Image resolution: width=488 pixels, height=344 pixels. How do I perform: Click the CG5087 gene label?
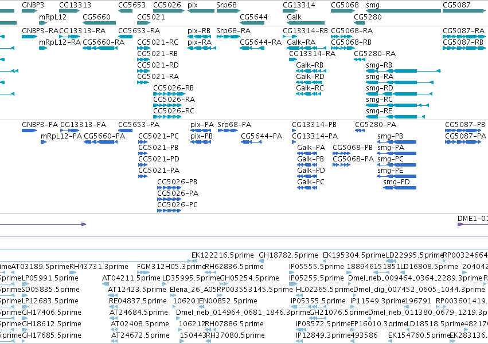tap(456, 5)
